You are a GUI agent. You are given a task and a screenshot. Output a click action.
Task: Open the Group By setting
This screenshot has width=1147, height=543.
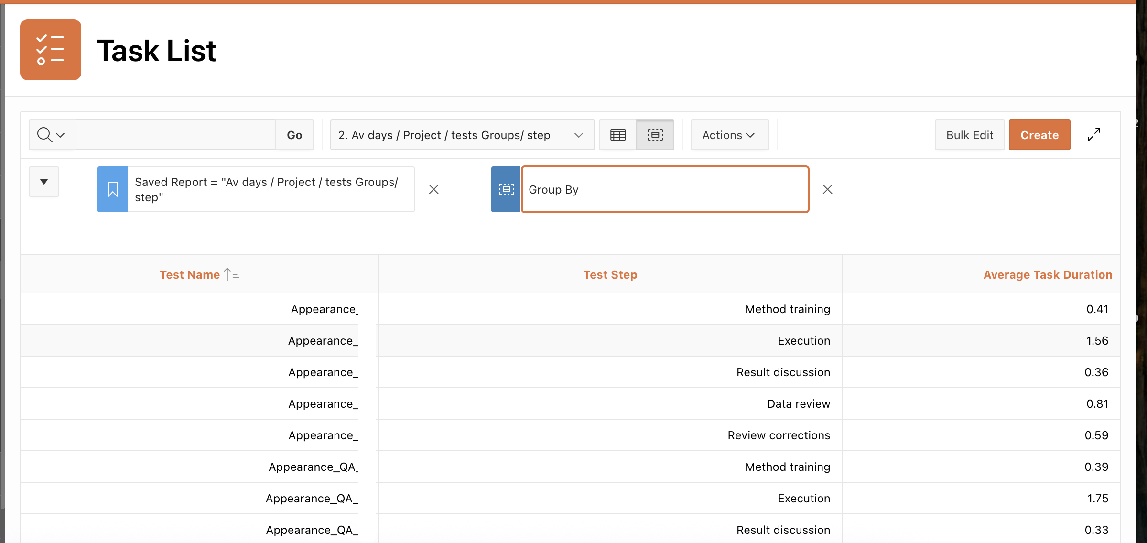pyautogui.click(x=664, y=189)
